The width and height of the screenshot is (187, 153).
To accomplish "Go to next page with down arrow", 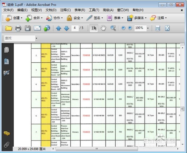I will [66, 28].
